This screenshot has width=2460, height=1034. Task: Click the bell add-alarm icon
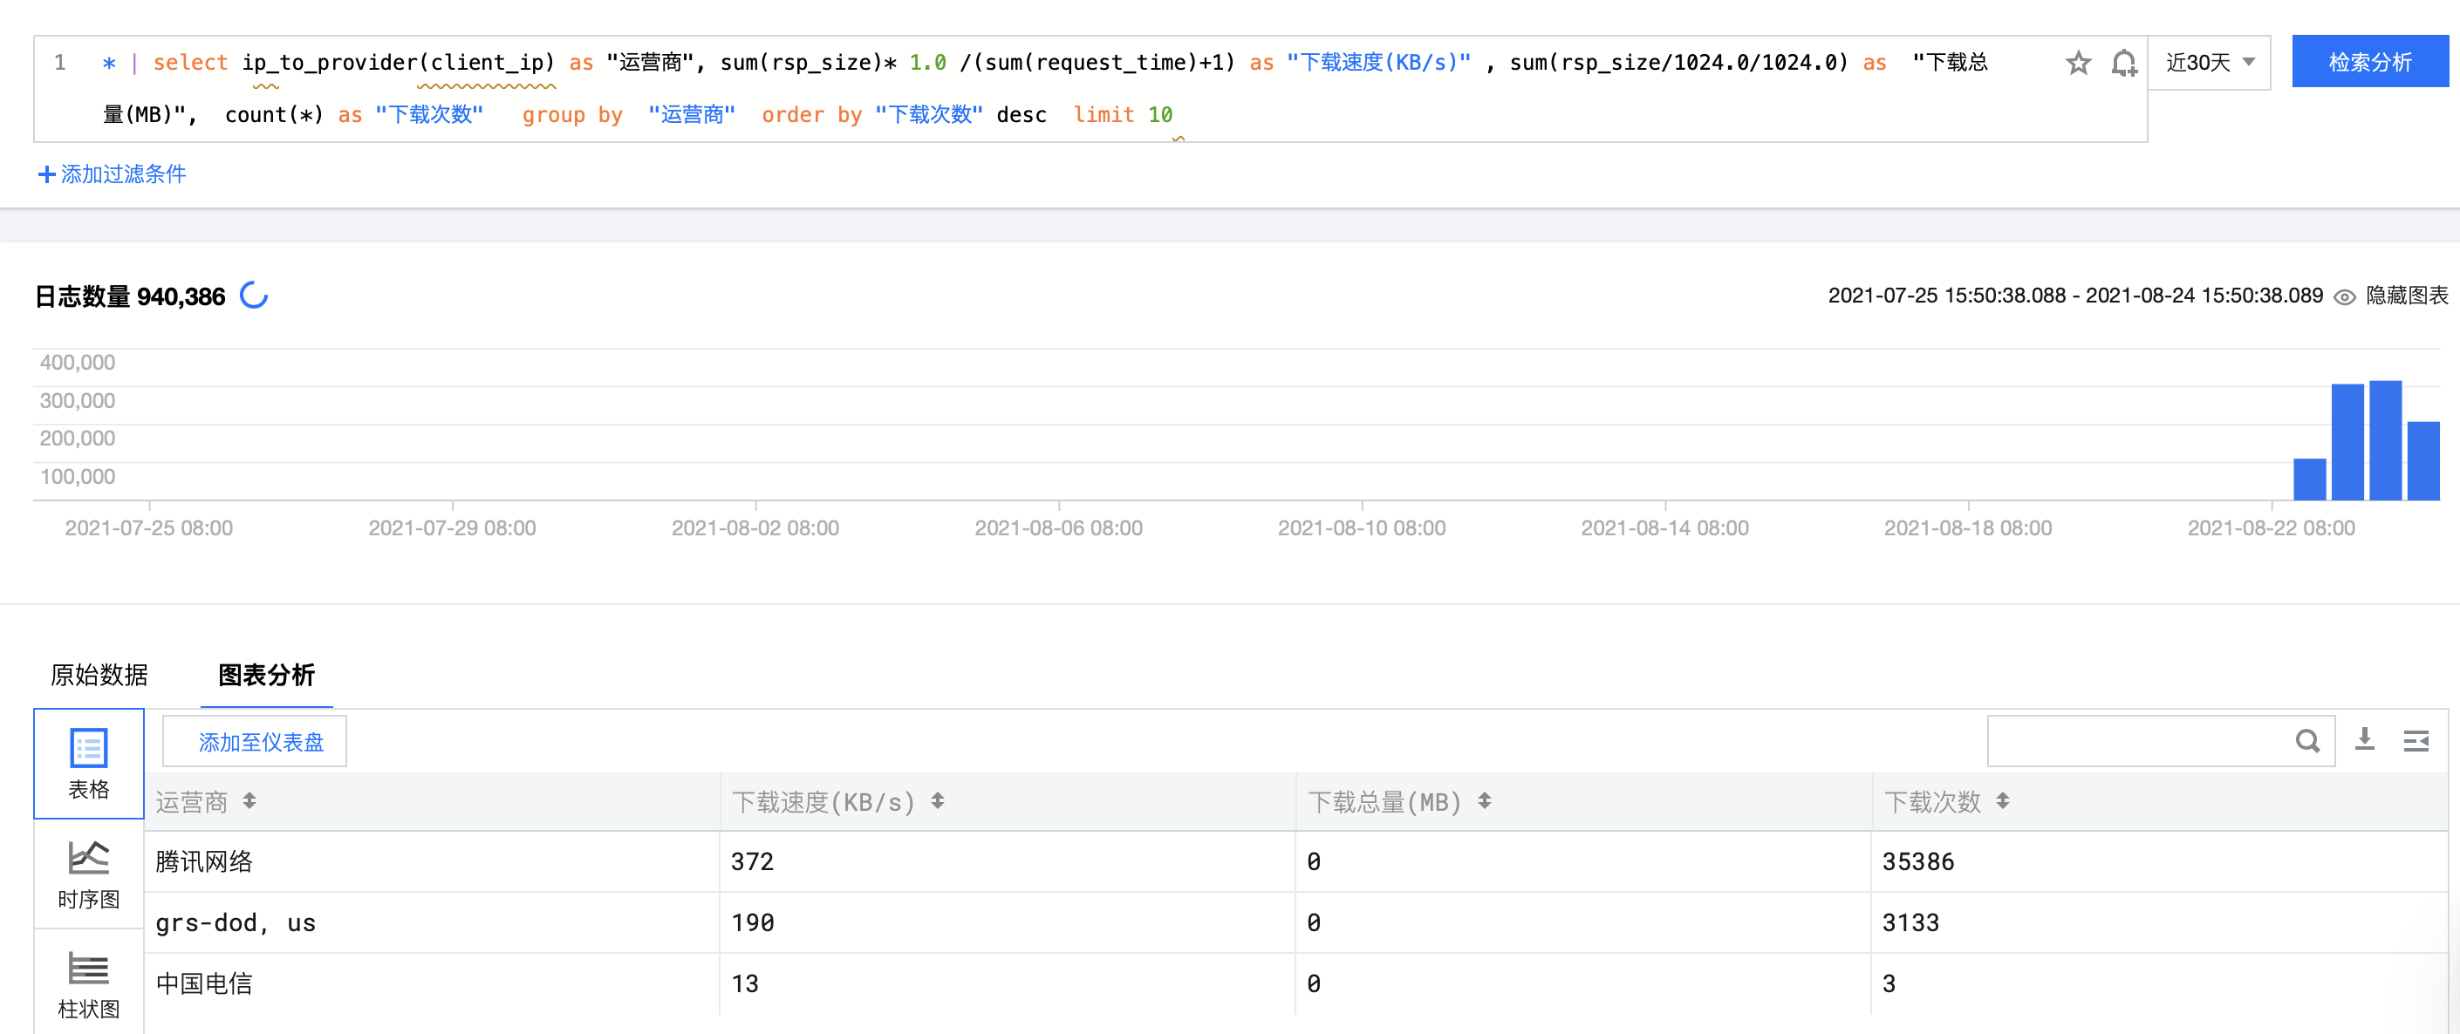pyautogui.click(x=2123, y=63)
